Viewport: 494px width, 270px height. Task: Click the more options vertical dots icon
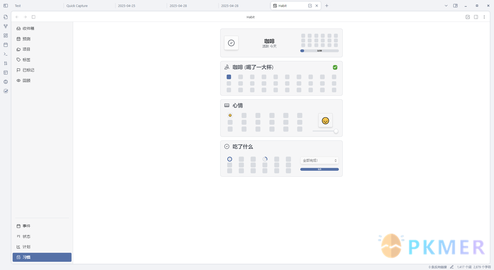click(x=484, y=17)
